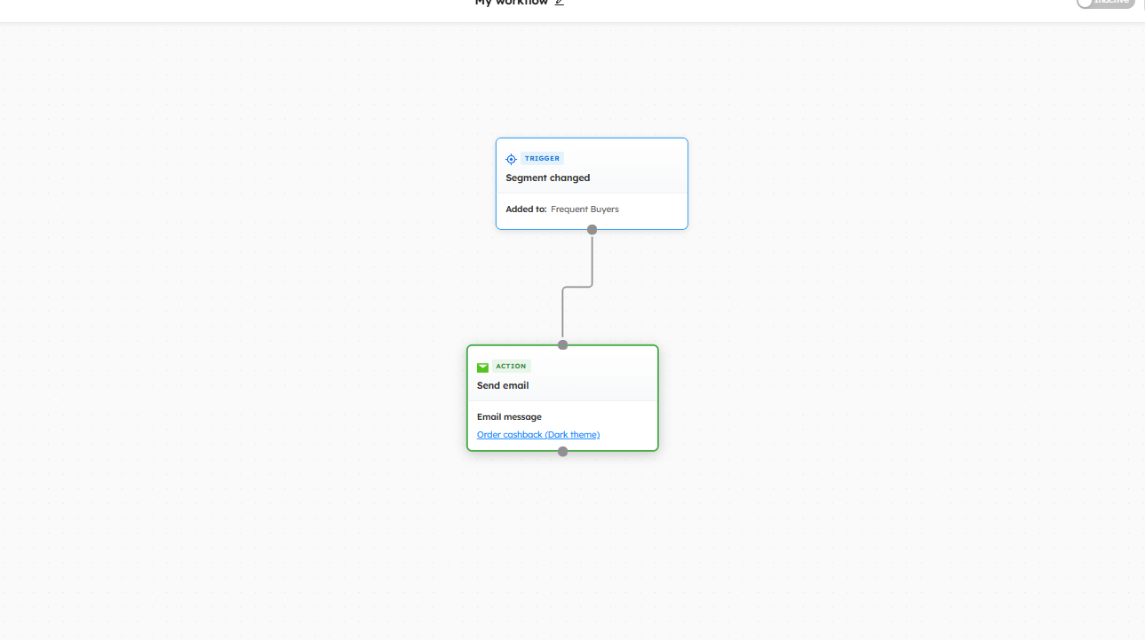Click the My workflow title text
Viewport: 1145px width, 640px height.
512,3
